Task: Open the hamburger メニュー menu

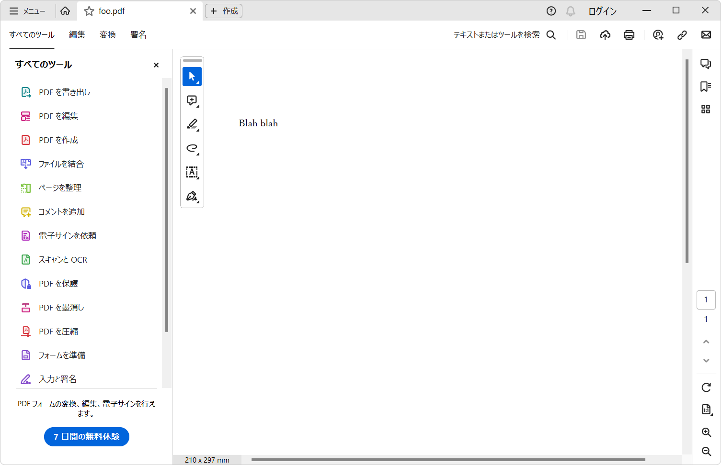Action: tap(27, 11)
